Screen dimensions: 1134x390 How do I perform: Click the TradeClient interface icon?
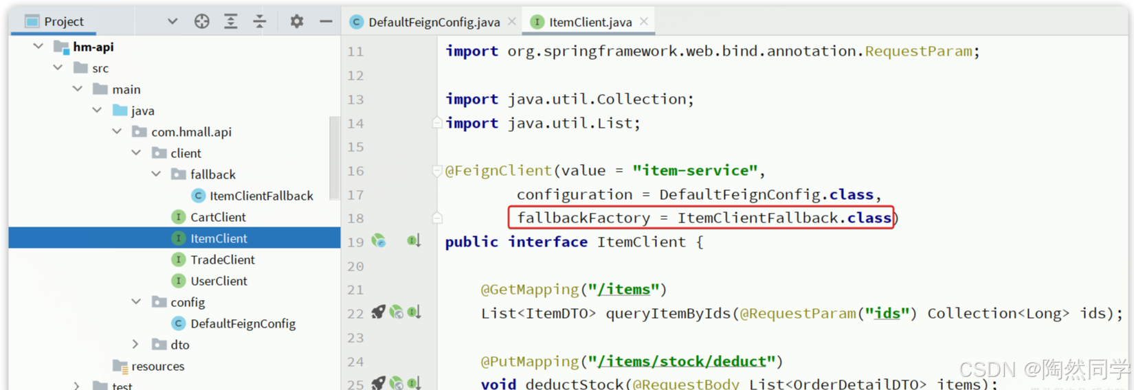179,260
